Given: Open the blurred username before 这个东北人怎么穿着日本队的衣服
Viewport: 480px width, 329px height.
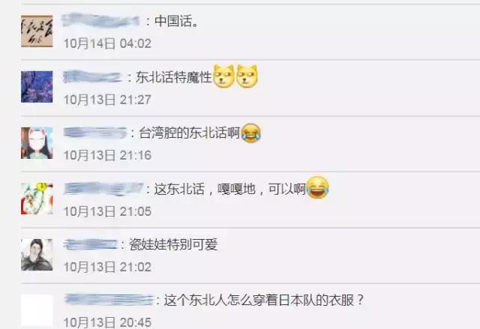Looking at the screenshot, I should (109, 300).
